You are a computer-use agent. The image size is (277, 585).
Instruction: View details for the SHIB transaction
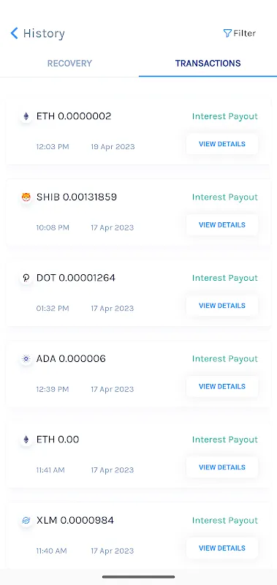click(222, 224)
